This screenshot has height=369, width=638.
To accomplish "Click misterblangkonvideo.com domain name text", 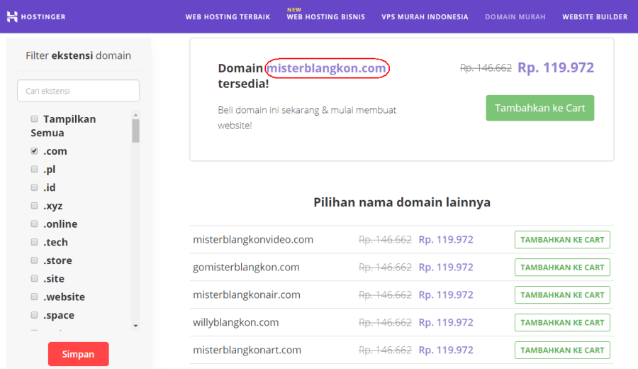I will click(253, 239).
